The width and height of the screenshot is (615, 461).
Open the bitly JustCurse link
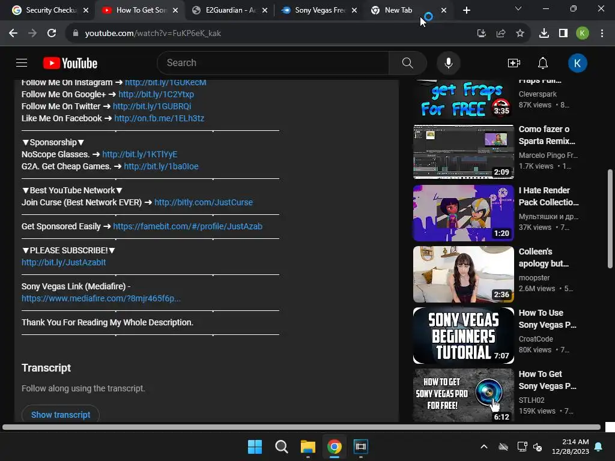coord(204,202)
